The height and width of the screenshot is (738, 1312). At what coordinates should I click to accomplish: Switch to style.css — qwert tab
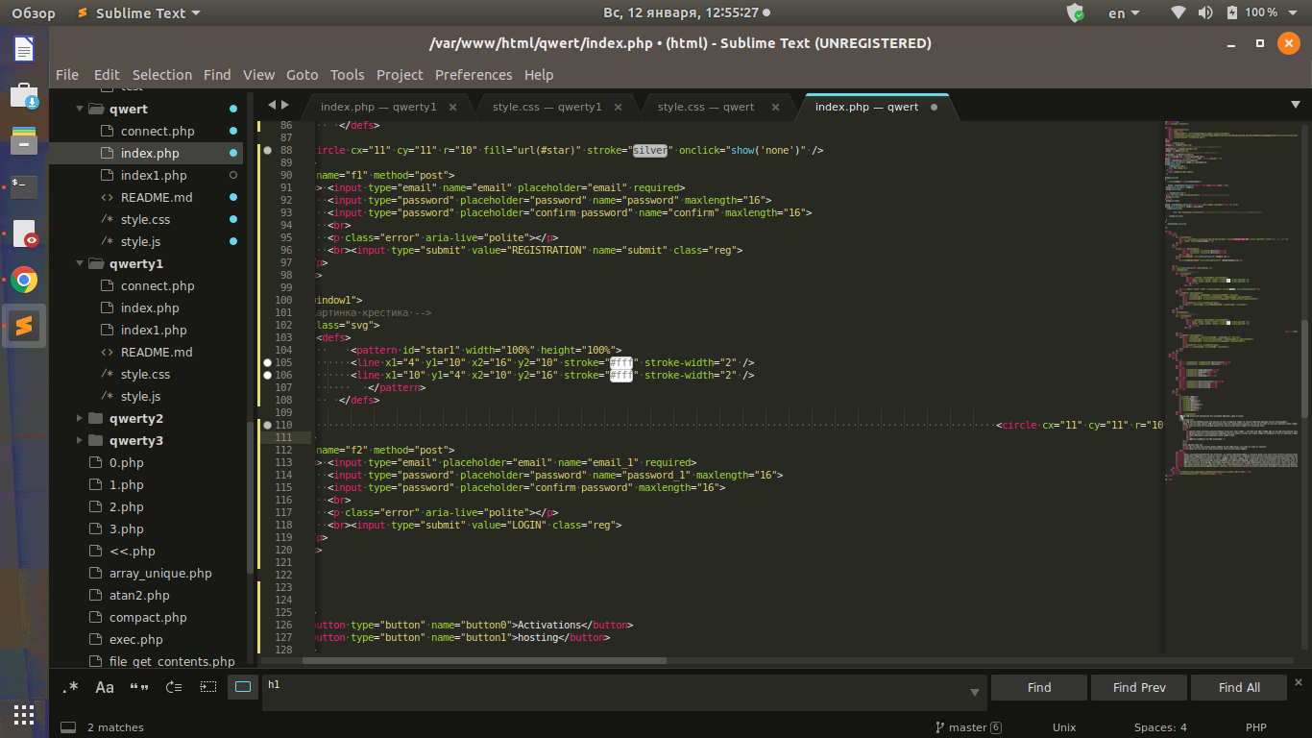(706, 107)
